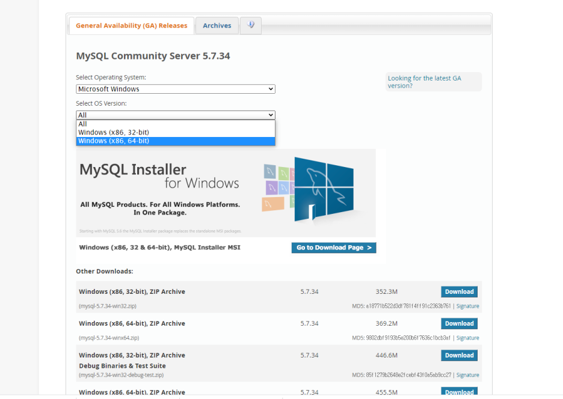
Task: Click 'MySQL Community Server 5.7.34' heading
Action: pos(153,56)
